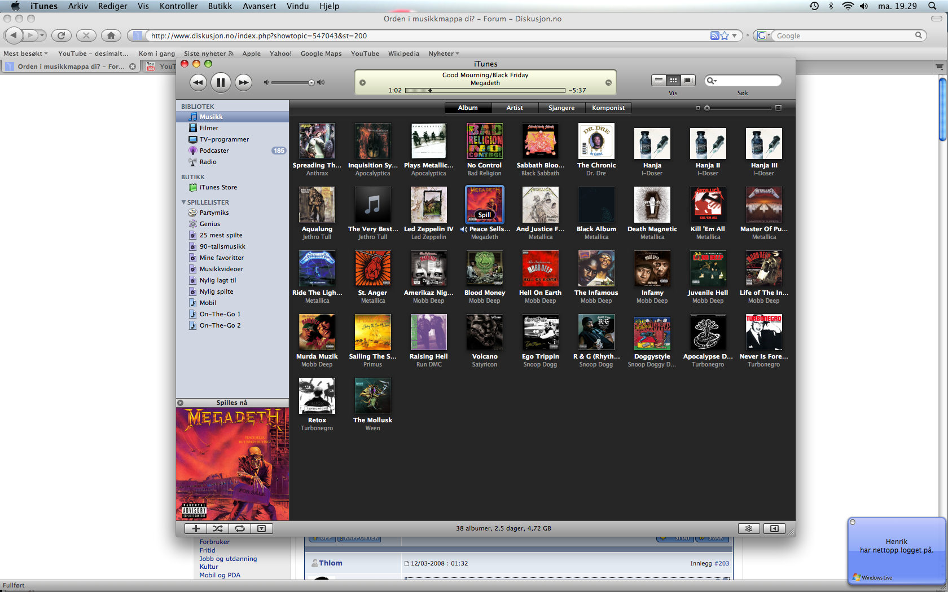Click browser back button
This screenshot has width=948, height=592.
[x=14, y=36]
